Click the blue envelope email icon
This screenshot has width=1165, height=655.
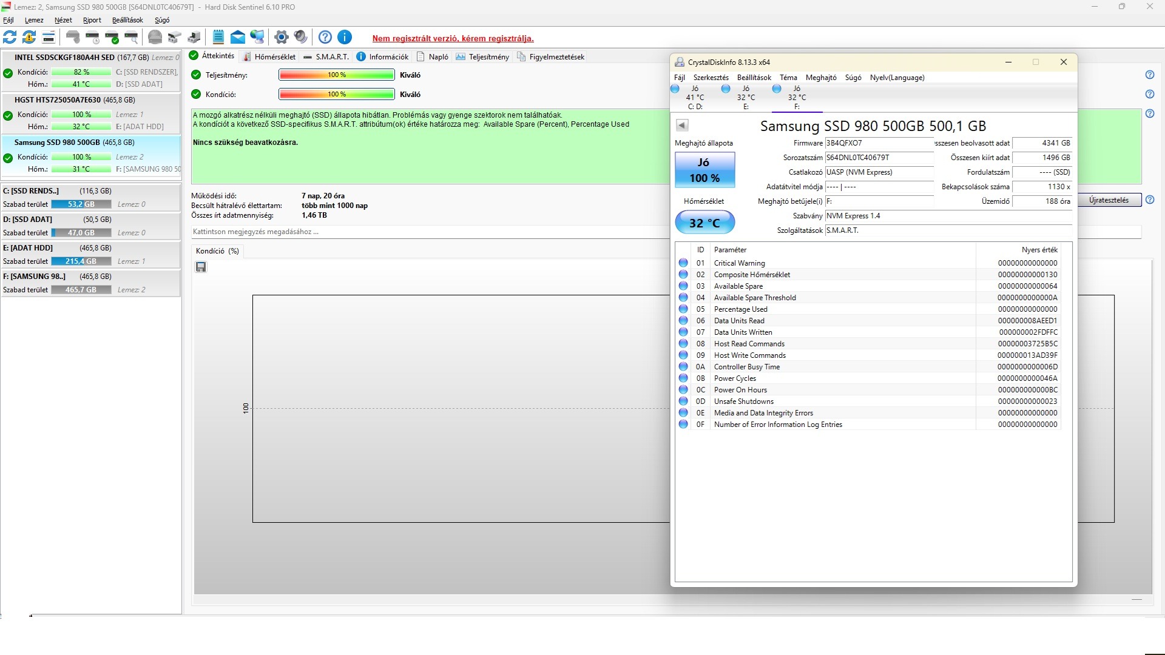point(238,38)
